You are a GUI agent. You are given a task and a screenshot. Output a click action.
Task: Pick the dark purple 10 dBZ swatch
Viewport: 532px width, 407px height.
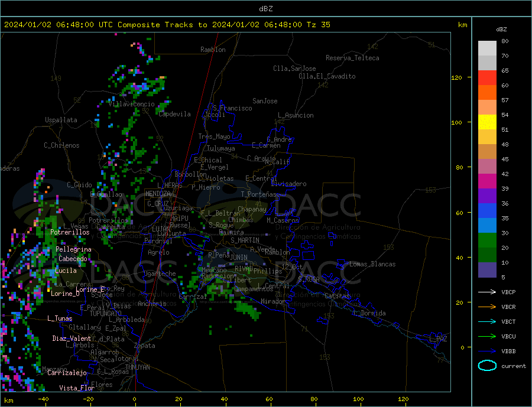(x=487, y=270)
